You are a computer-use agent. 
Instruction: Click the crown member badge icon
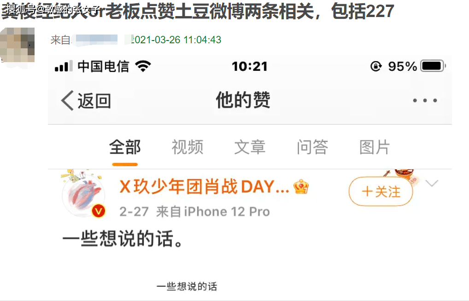[x=301, y=187]
